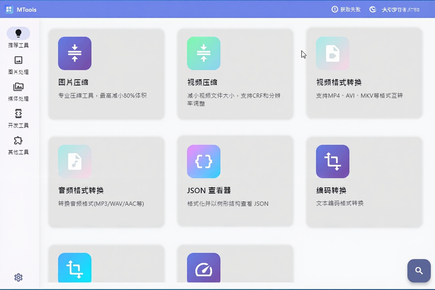Open the 图片压缩 compression tool icon
The image size is (435, 290).
pos(75,53)
